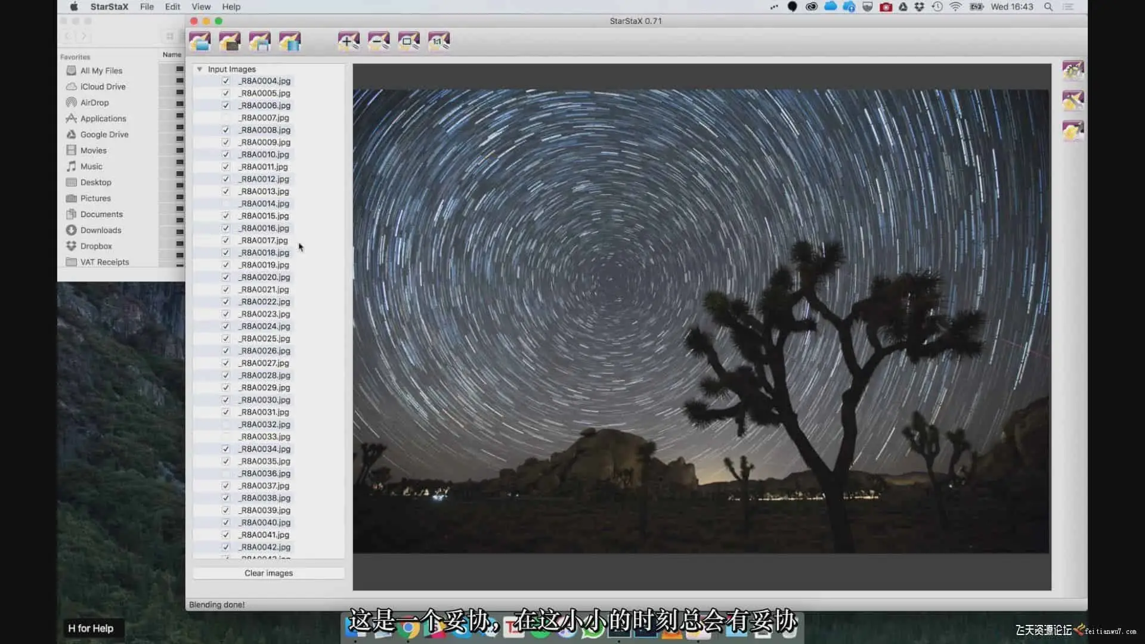
Task: Open preferences via the gears icon on right
Action: pos(1073,70)
